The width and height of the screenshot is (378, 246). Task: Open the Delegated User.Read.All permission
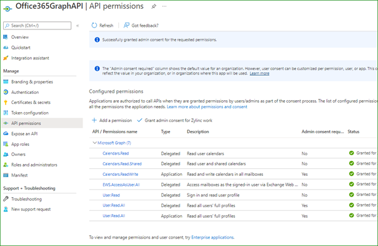coord(114,205)
